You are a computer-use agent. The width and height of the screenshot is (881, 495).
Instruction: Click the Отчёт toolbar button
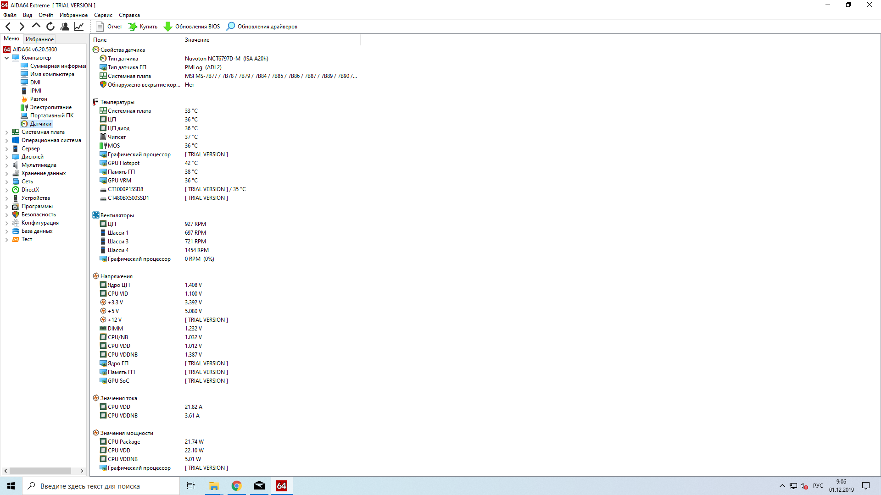(x=109, y=27)
